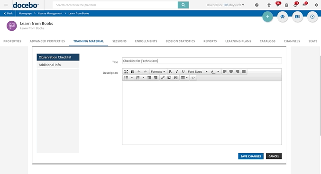Select Observation Checklist in side panel
Image resolution: width=321 pixels, height=174 pixels.
pos(58,57)
